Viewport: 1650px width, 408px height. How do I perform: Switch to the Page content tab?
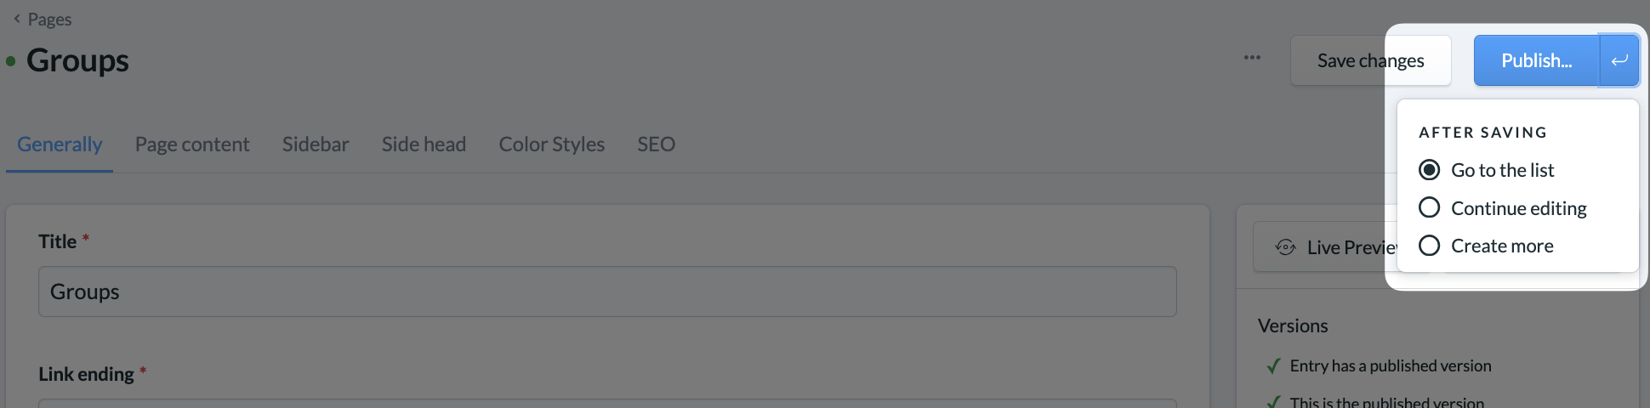point(192,144)
